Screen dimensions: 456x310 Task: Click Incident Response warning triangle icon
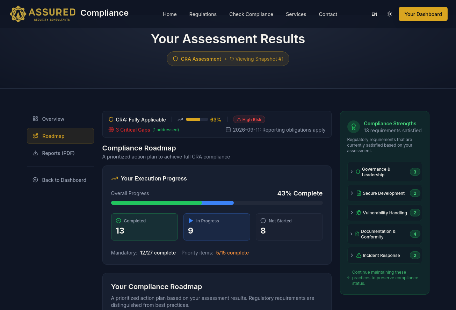coord(359,255)
